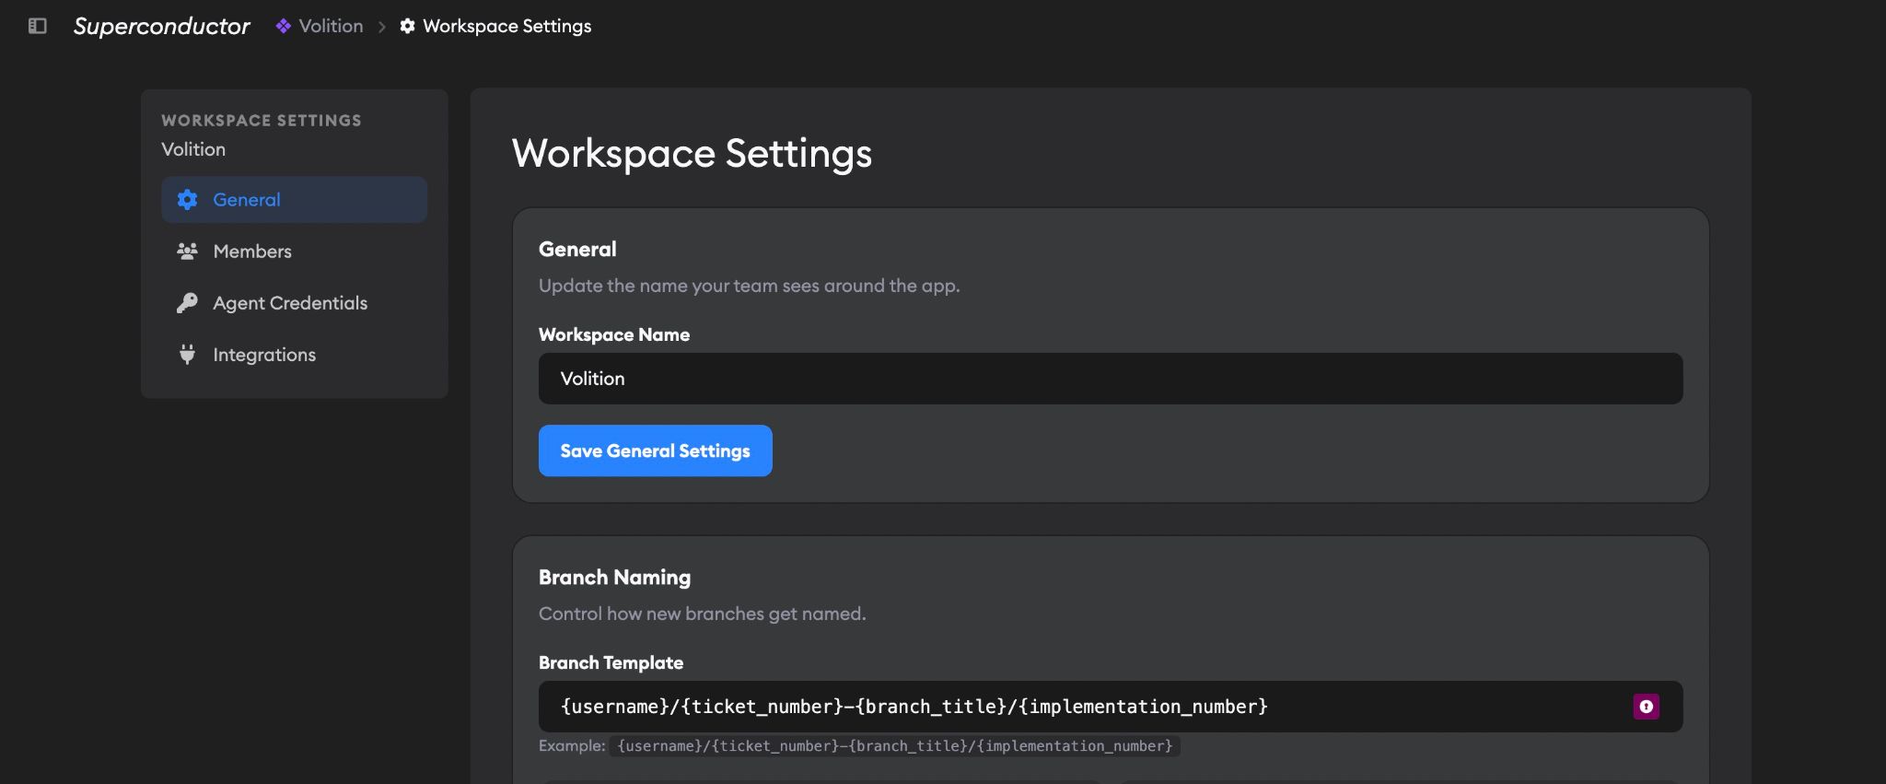
Task: Open the Superconductor home logo
Action: pyautogui.click(x=161, y=26)
